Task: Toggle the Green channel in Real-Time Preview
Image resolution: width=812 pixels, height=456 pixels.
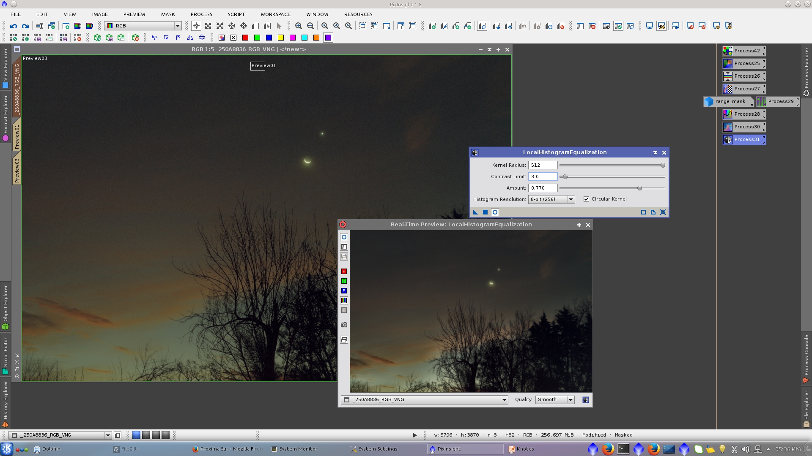Action: tap(344, 281)
